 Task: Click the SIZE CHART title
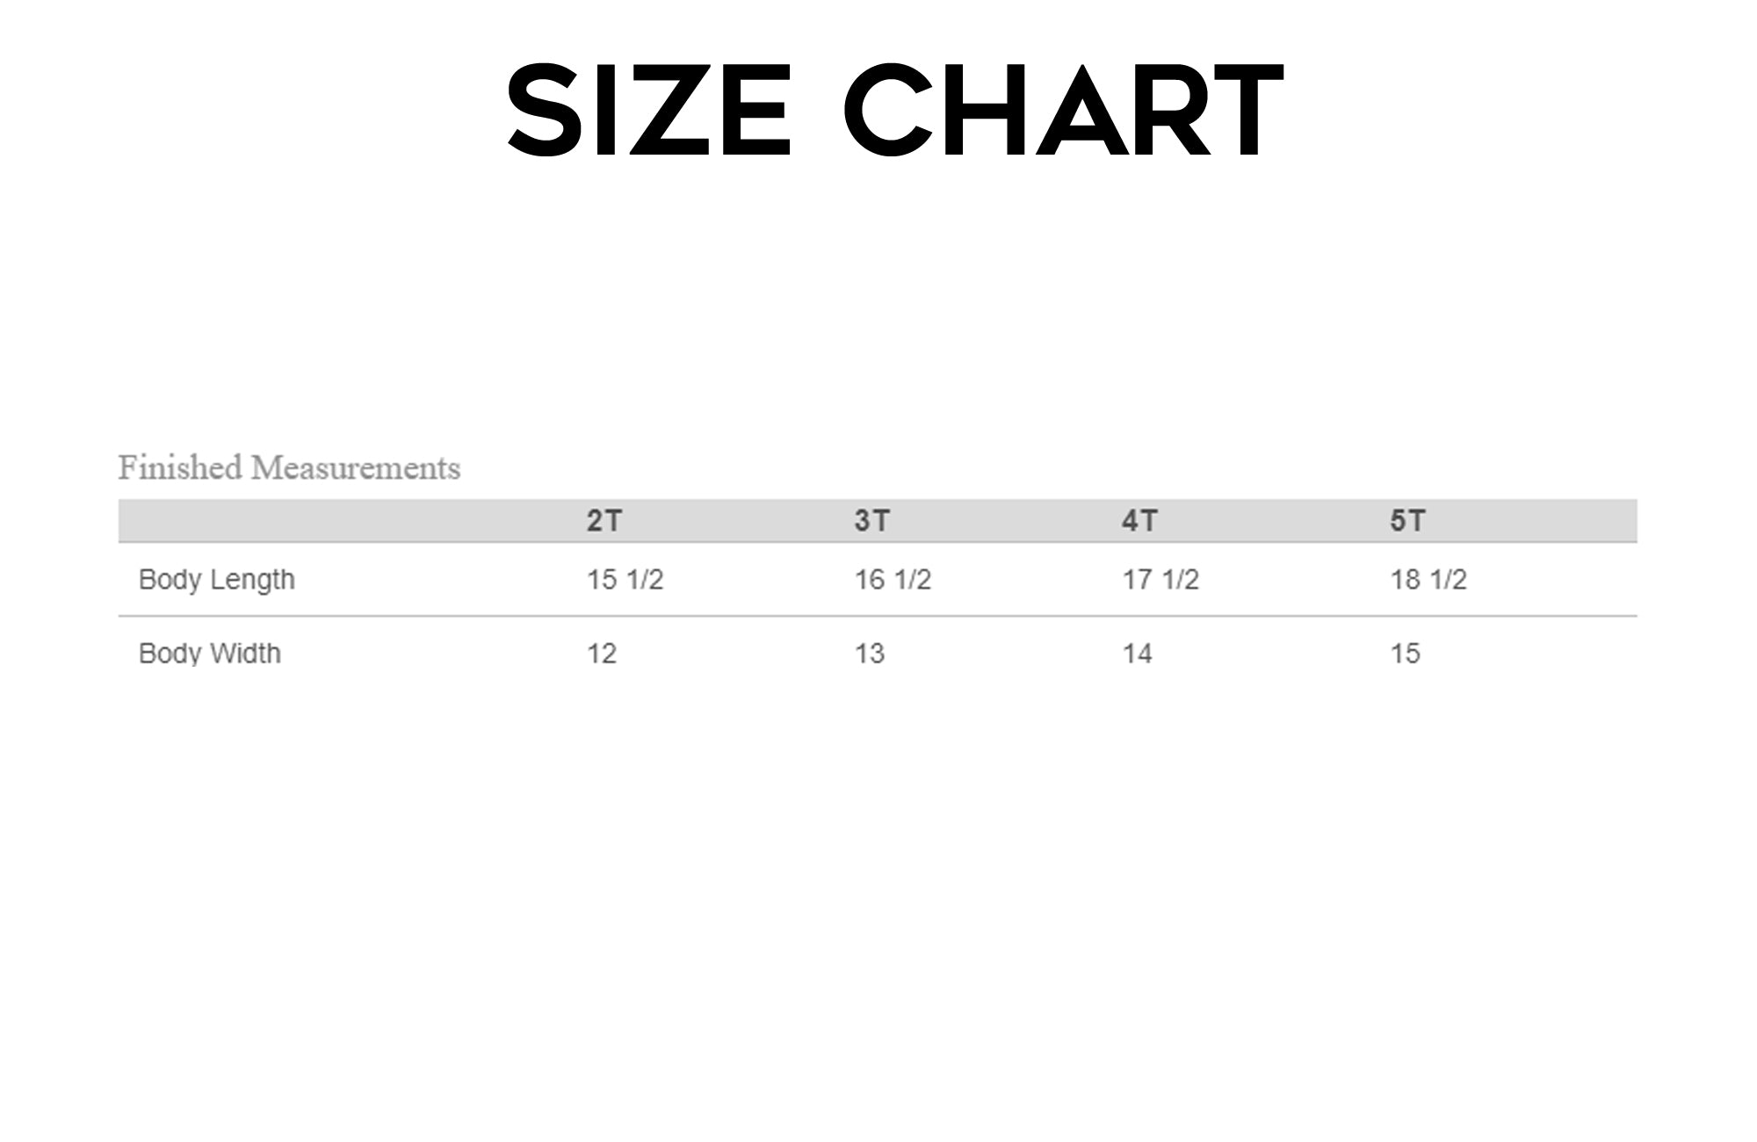point(895,111)
